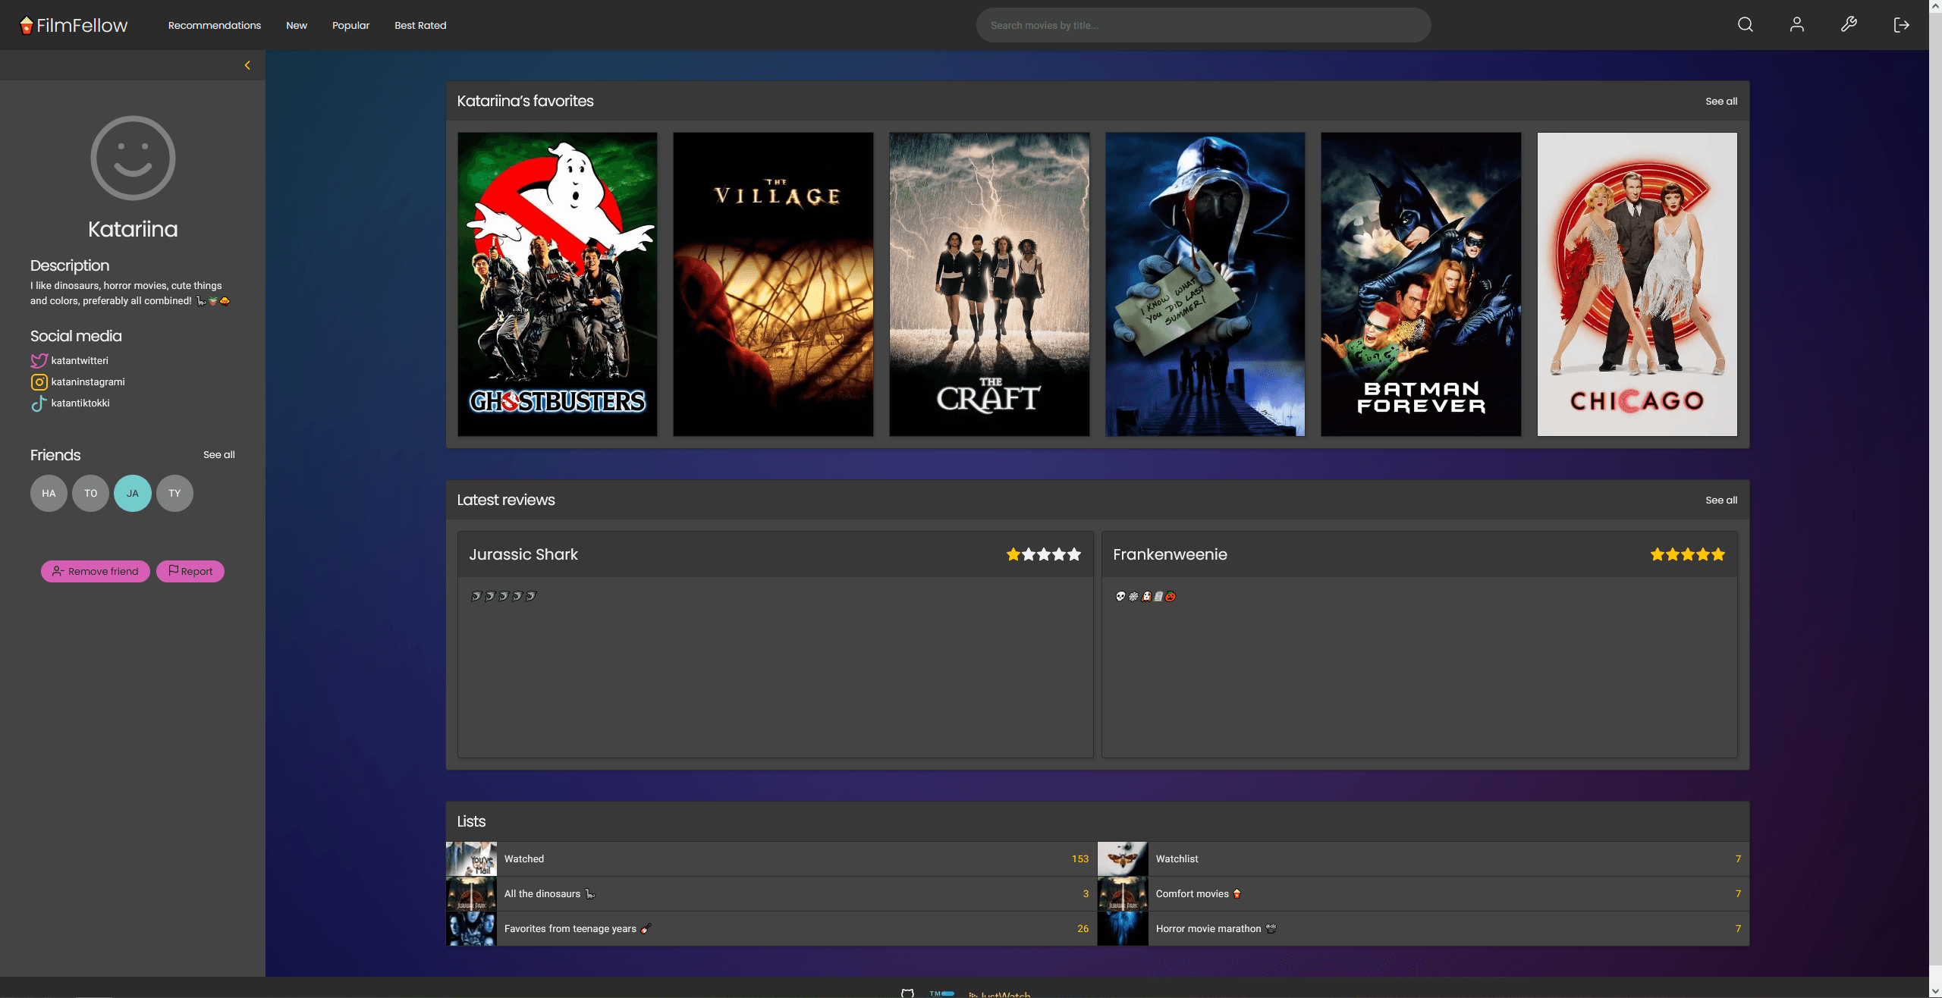Click the Report button
The width and height of the screenshot is (1942, 998).
coord(190,571)
